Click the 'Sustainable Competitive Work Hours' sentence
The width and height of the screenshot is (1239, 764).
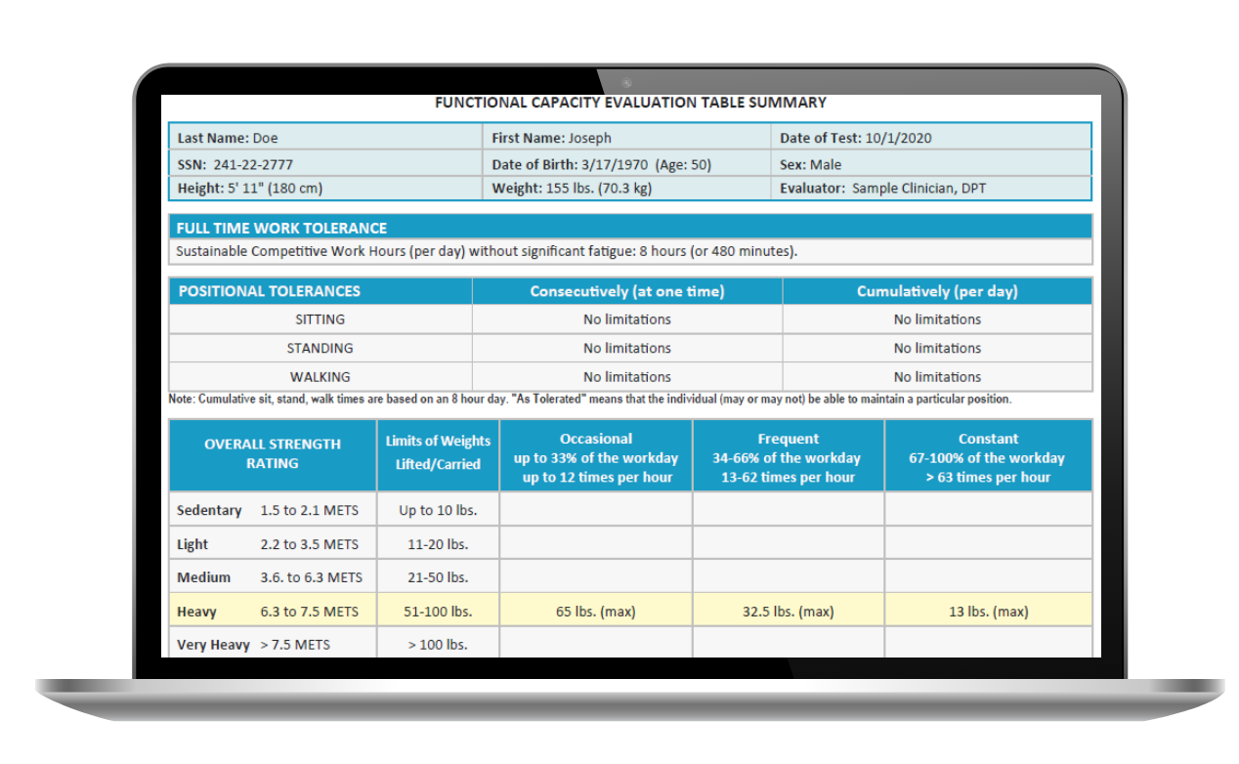[487, 251]
